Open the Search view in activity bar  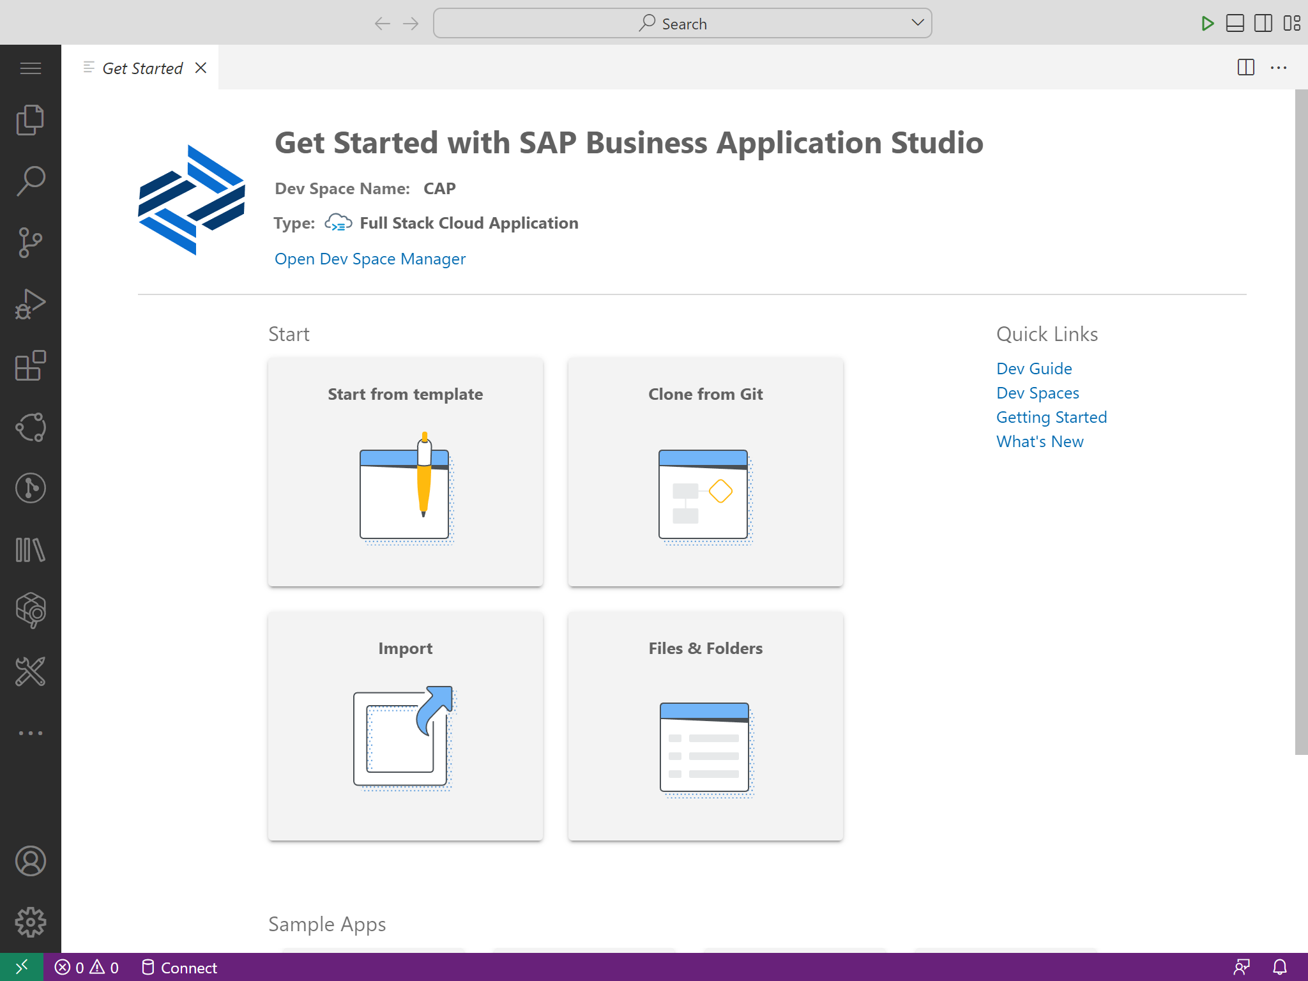click(x=30, y=181)
